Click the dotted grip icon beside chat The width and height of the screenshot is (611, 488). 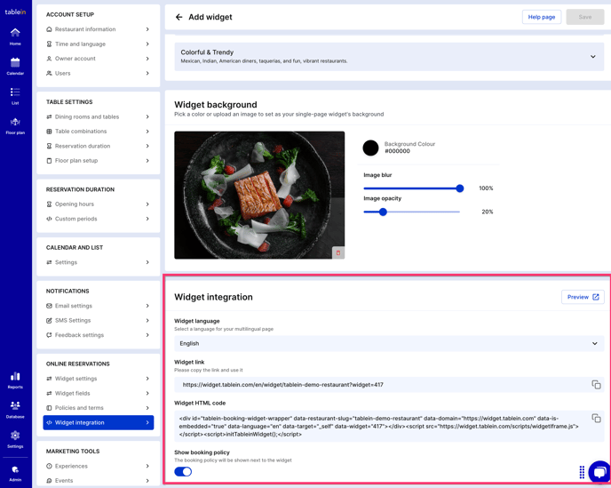(x=582, y=472)
